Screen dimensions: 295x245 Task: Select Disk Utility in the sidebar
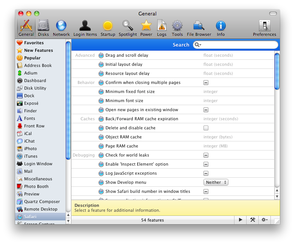[40, 88]
